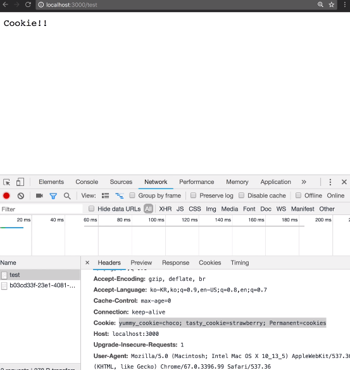Enable capture screenshots camera icon
Image resolution: width=350 pixels, height=370 pixels.
coord(39,195)
